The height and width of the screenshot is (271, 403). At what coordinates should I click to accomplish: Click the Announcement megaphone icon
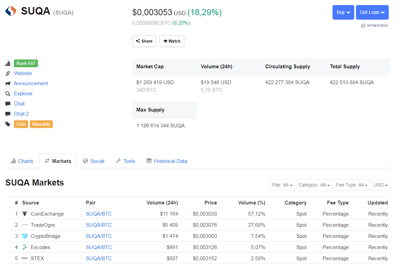(8, 83)
